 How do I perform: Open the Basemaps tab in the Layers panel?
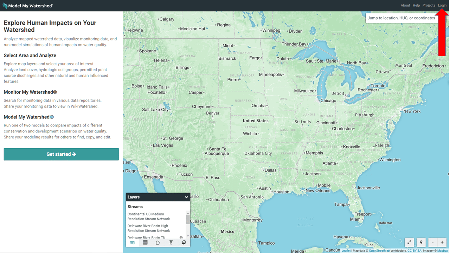(x=184, y=242)
